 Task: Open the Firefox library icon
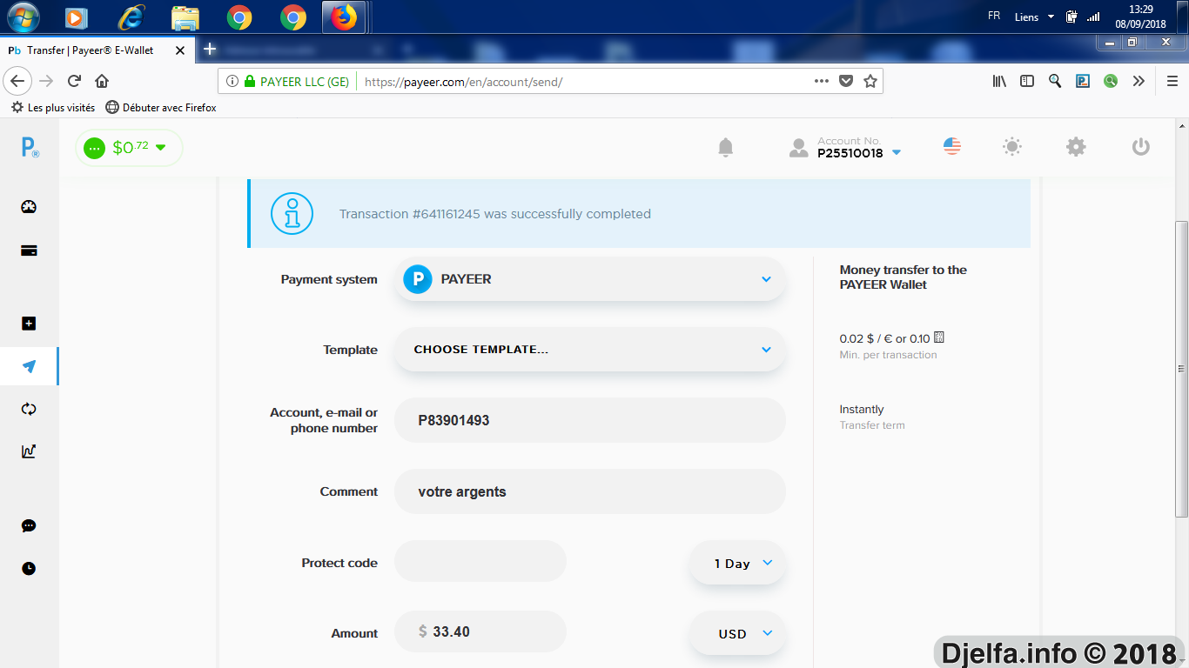999,81
